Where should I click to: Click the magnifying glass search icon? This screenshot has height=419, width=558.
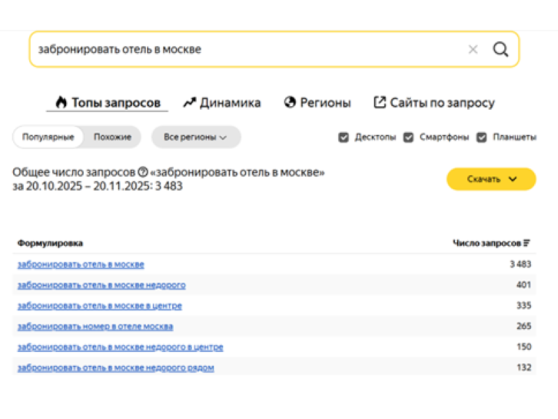(x=500, y=50)
